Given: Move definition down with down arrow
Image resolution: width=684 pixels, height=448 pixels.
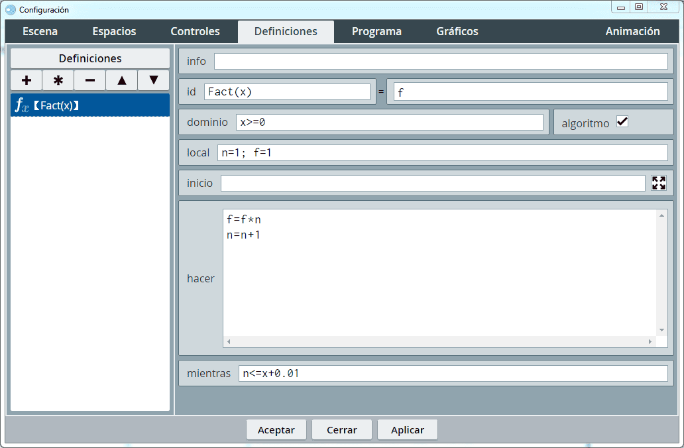Looking at the screenshot, I should pos(154,80).
